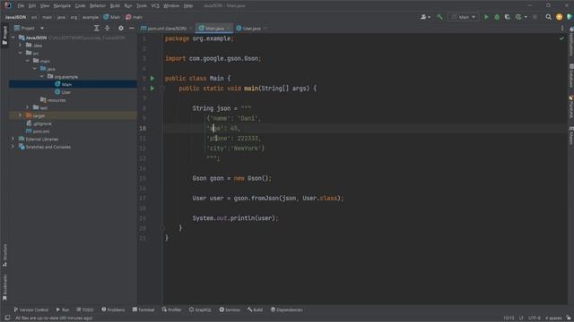Screen dimensions: 574x322
Task: Open the Profiler tool window
Action: pos(171,310)
